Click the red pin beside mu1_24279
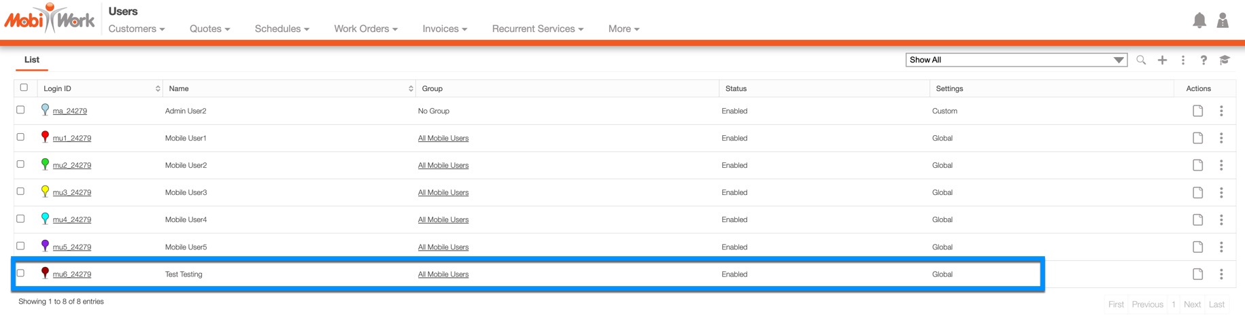 click(x=45, y=137)
